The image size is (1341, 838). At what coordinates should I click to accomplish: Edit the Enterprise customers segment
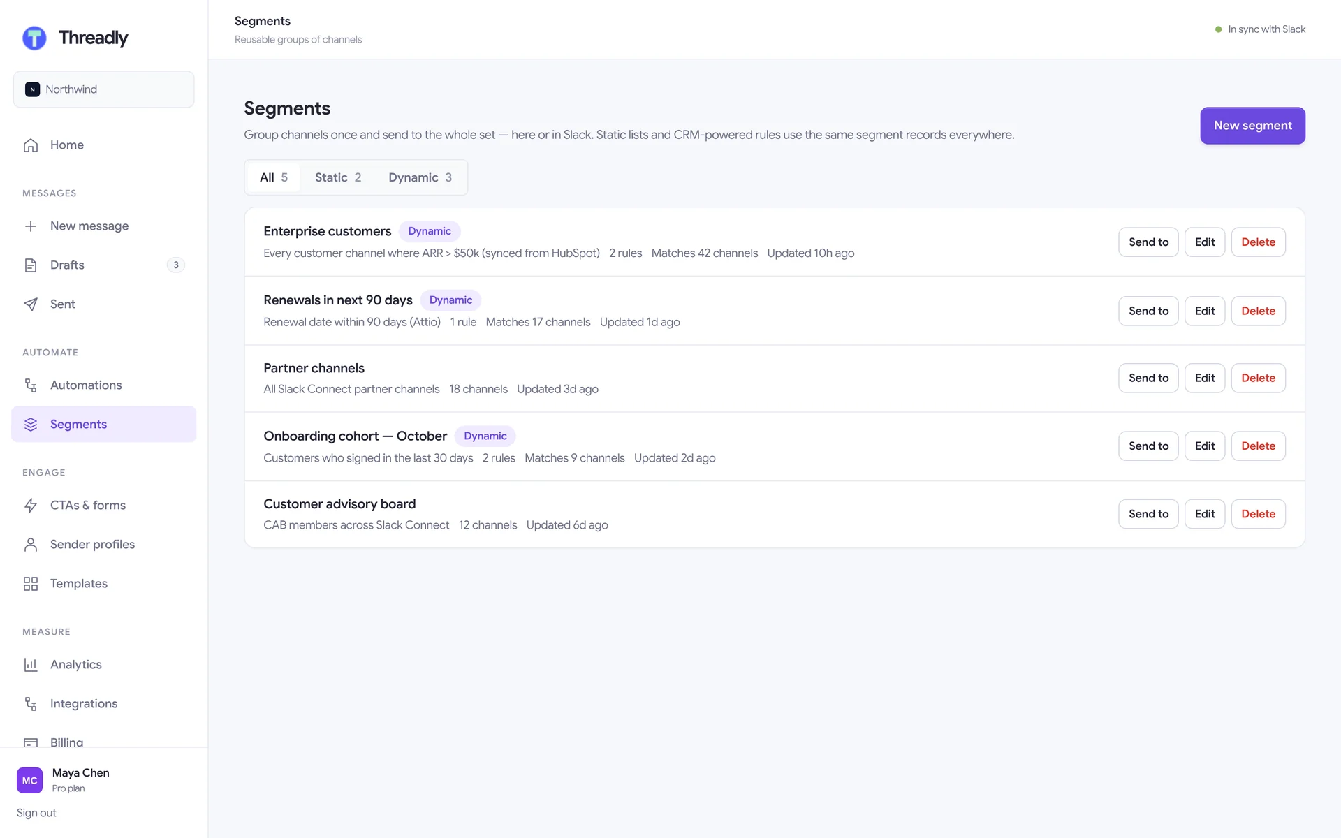(1205, 242)
